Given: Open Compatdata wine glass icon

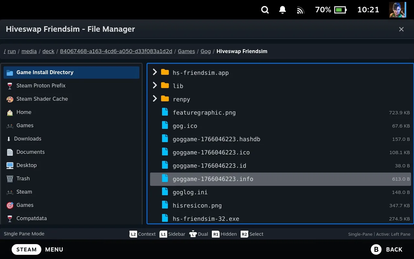Looking at the screenshot, I should pyautogui.click(x=10, y=219).
